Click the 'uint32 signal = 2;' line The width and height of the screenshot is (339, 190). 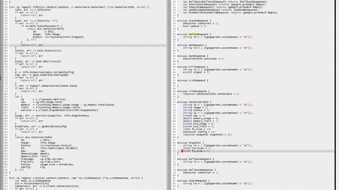[x=196, y=72]
